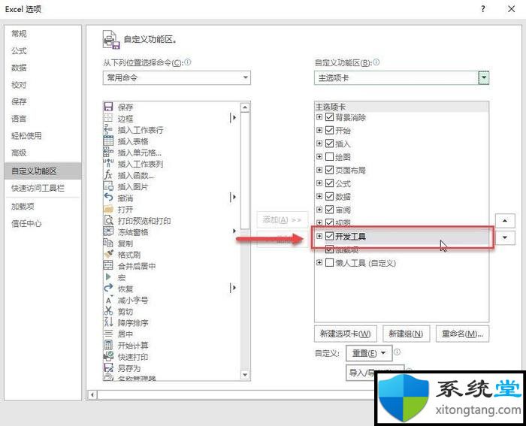
Task: Toggle the 数据 tab checkbox in main tabs list
Action: point(329,196)
